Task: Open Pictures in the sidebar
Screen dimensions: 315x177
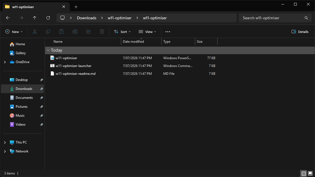Action: [x=22, y=107]
